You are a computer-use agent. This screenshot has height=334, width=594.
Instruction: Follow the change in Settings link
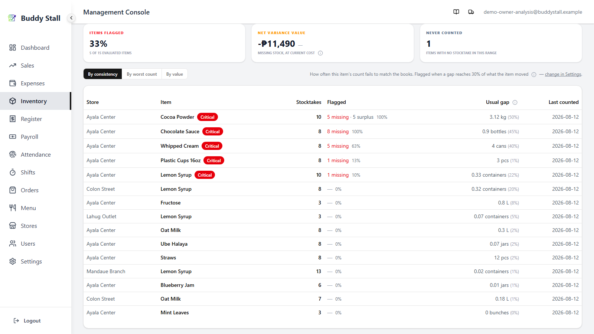pyautogui.click(x=563, y=74)
